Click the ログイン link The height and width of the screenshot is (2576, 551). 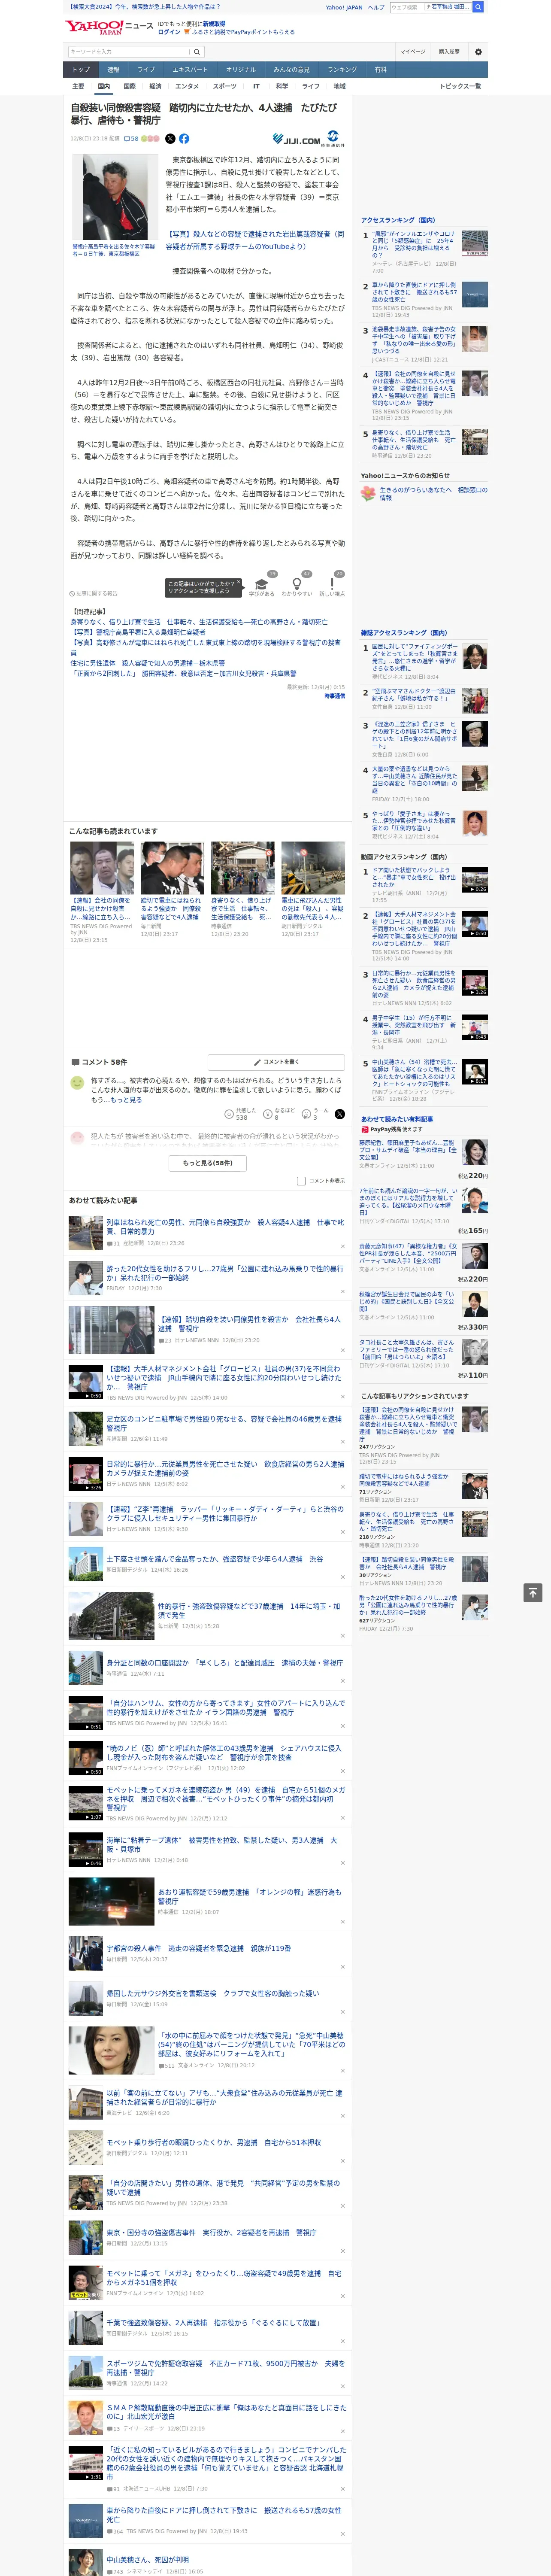click(170, 32)
